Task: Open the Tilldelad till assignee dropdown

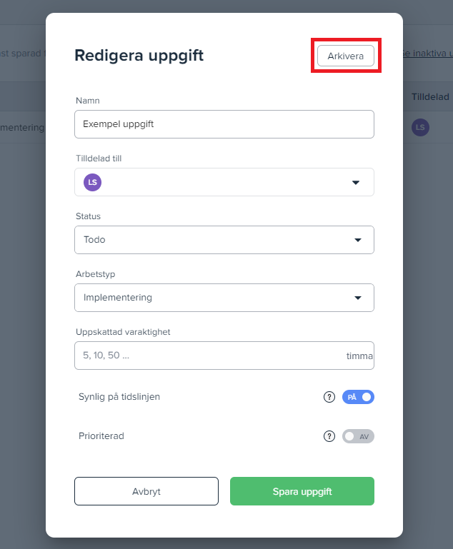Action: click(224, 182)
